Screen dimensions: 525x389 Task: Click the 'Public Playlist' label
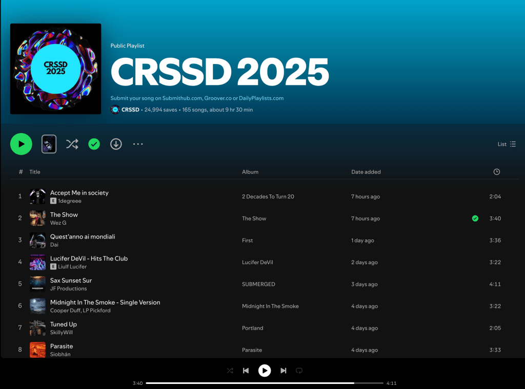pyautogui.click(x=128, y=46)
